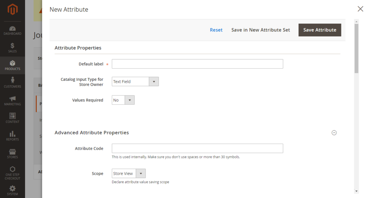Close the New Attribute panel
The image size is (366, 198).
[x=360, y=9]
